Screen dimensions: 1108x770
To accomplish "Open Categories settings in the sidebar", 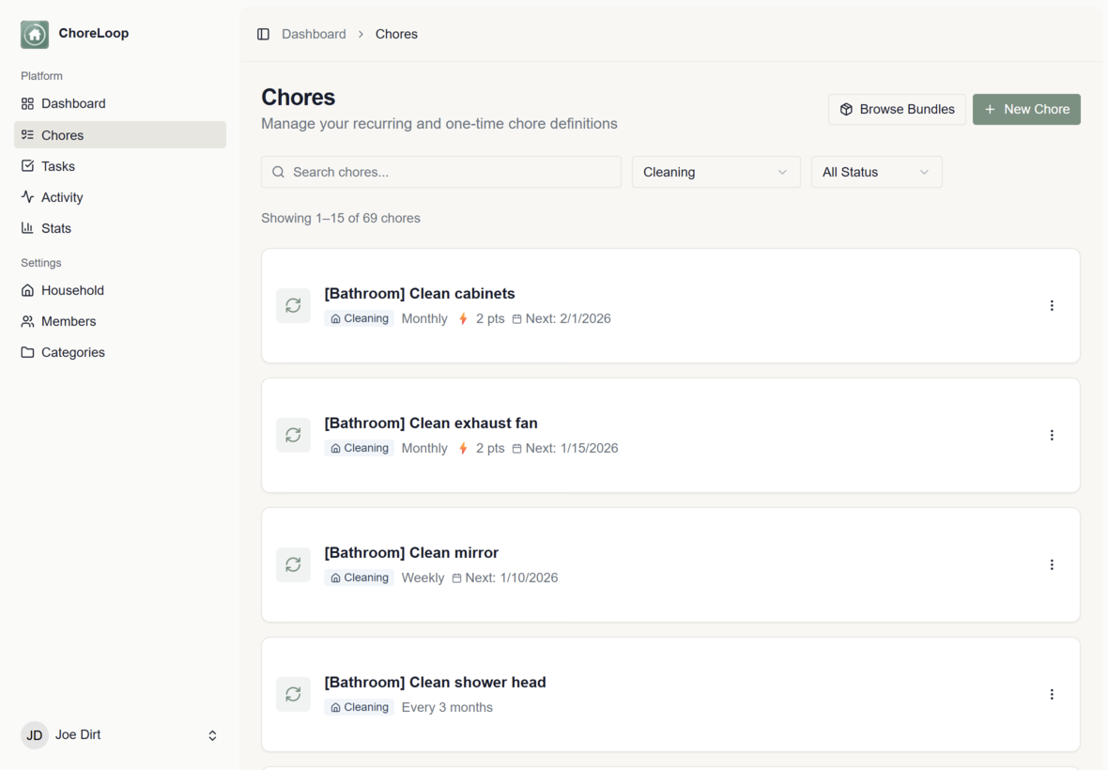I will click(120, 352).
